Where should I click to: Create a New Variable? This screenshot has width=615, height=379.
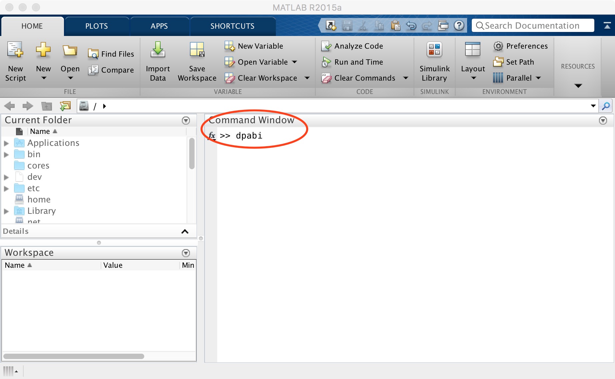tap(254, 46)
